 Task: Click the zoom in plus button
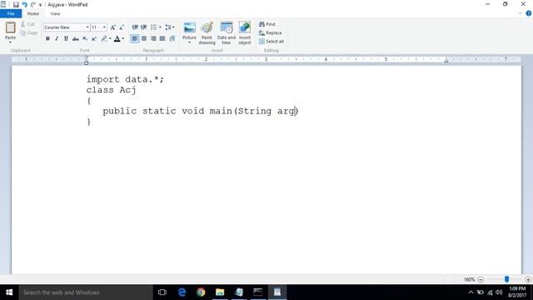528,279
